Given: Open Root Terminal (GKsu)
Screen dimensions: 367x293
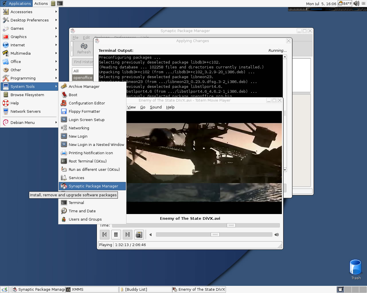Looking at the screenshot, I should 92,161.
